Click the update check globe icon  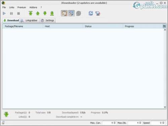(98, 13)
